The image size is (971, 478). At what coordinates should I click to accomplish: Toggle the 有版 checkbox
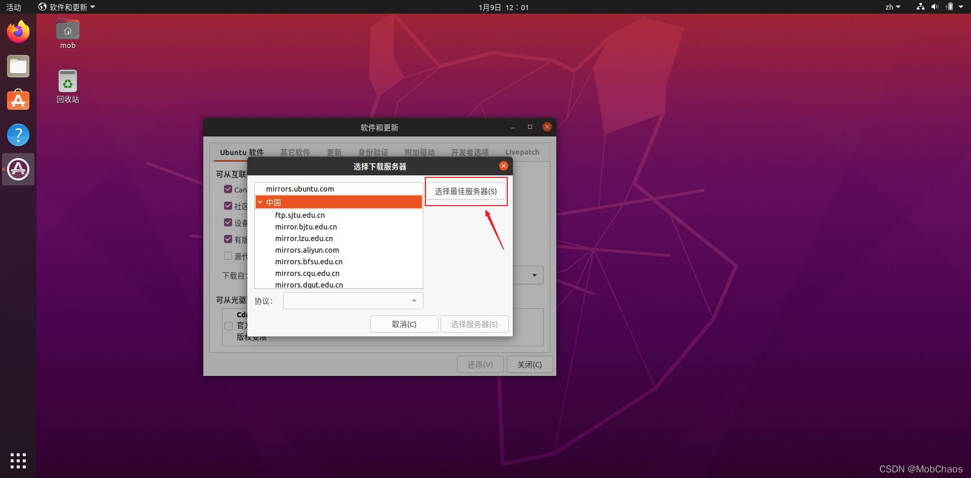(228, 239)
